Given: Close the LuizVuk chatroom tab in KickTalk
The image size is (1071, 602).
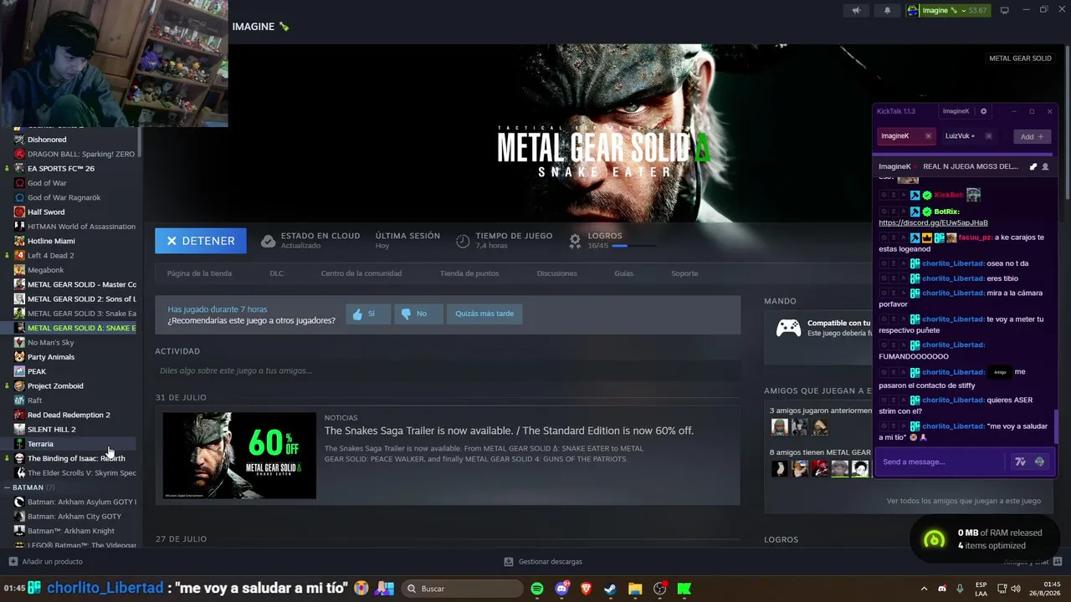Looking at the screenshot, I should (988, 136).
